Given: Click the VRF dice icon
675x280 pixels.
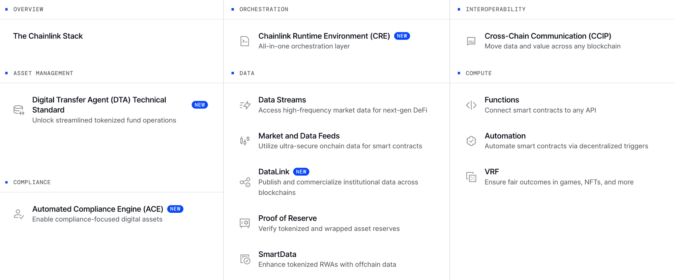Looking at the screenshot, I should coord(471,177).
